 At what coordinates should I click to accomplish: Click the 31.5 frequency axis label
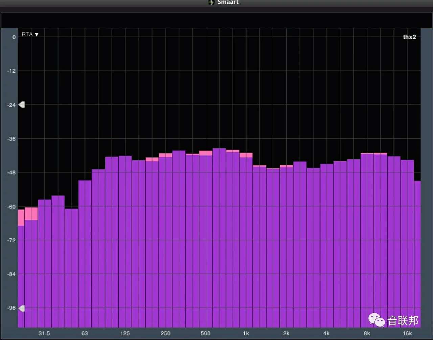pos(44,333)
